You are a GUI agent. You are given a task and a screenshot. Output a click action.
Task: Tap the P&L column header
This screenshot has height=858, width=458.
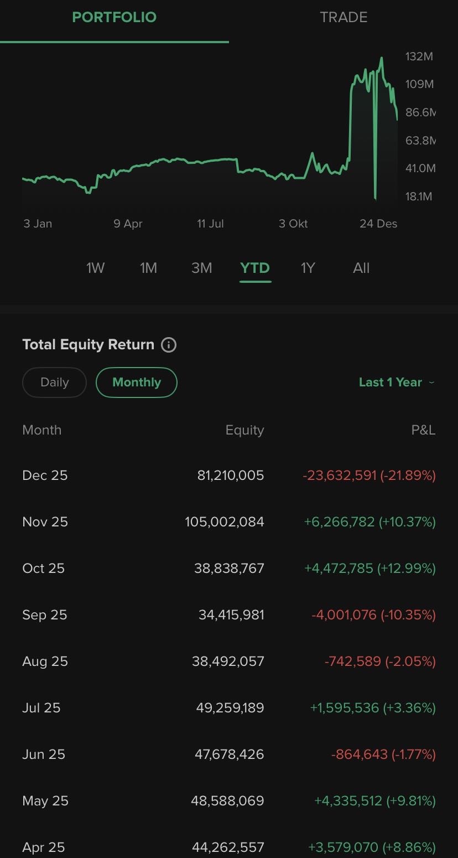click(x=423, y=430)
